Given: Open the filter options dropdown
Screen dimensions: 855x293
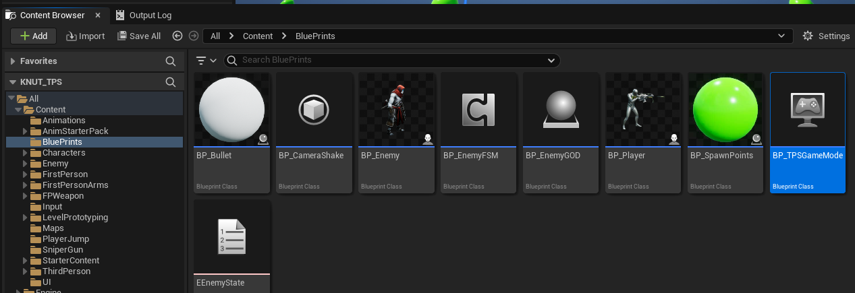Looking at the screenshot, I should click(206, 60).
